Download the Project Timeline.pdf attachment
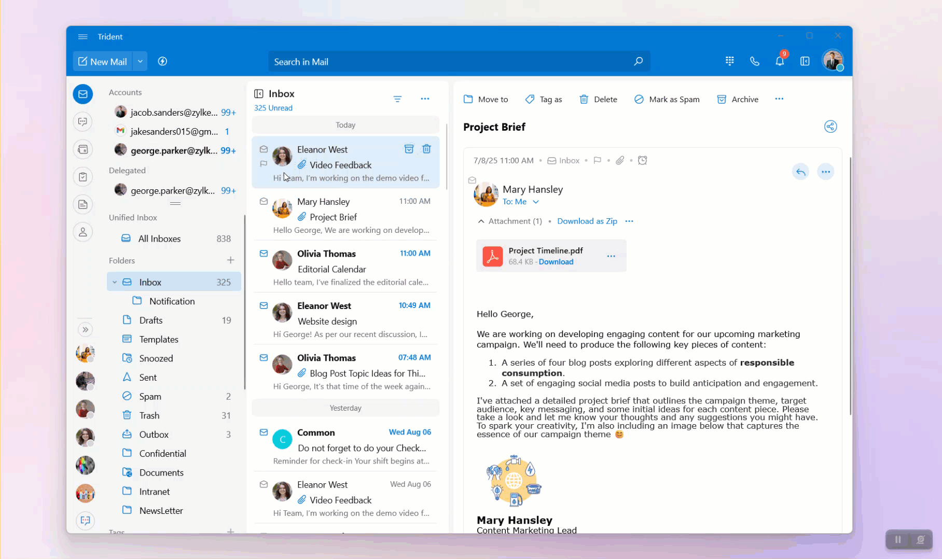 556,262
